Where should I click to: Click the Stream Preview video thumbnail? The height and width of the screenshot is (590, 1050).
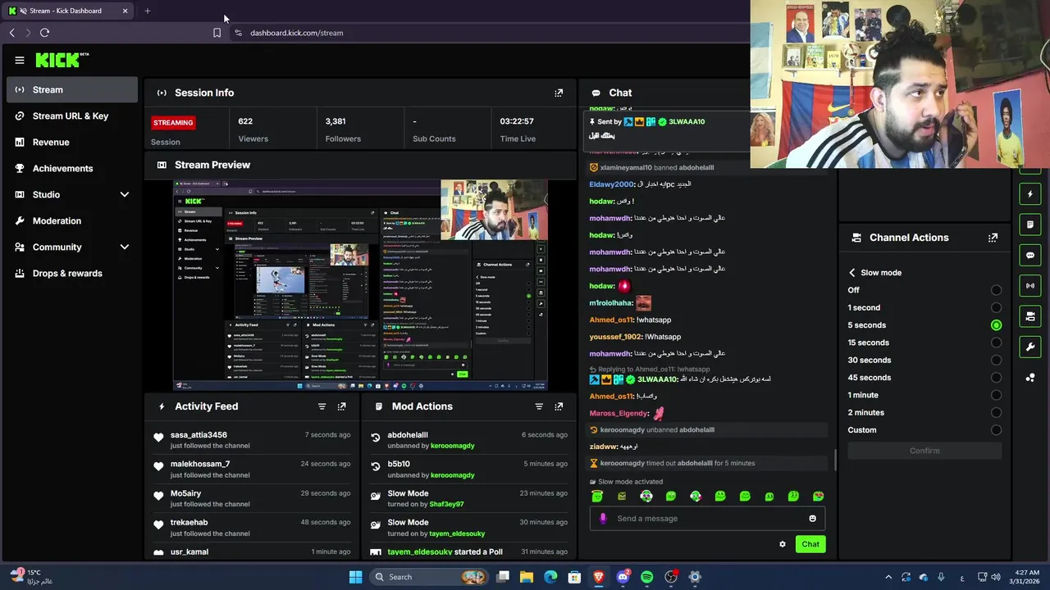pos(360,285)
